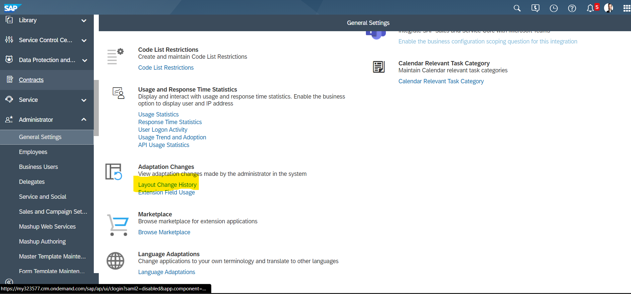Viewport: 631px width, 294px height.
Task: Click the Adaptation Changes heading text
Action: tap(166, 167)
